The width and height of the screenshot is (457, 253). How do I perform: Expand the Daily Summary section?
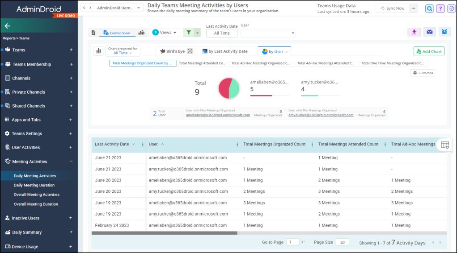(x=71, y=232)
